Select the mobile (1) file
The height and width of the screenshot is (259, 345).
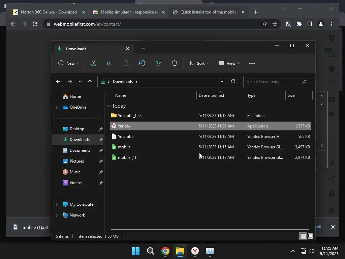pyautogui.click(x=211, y=157)
